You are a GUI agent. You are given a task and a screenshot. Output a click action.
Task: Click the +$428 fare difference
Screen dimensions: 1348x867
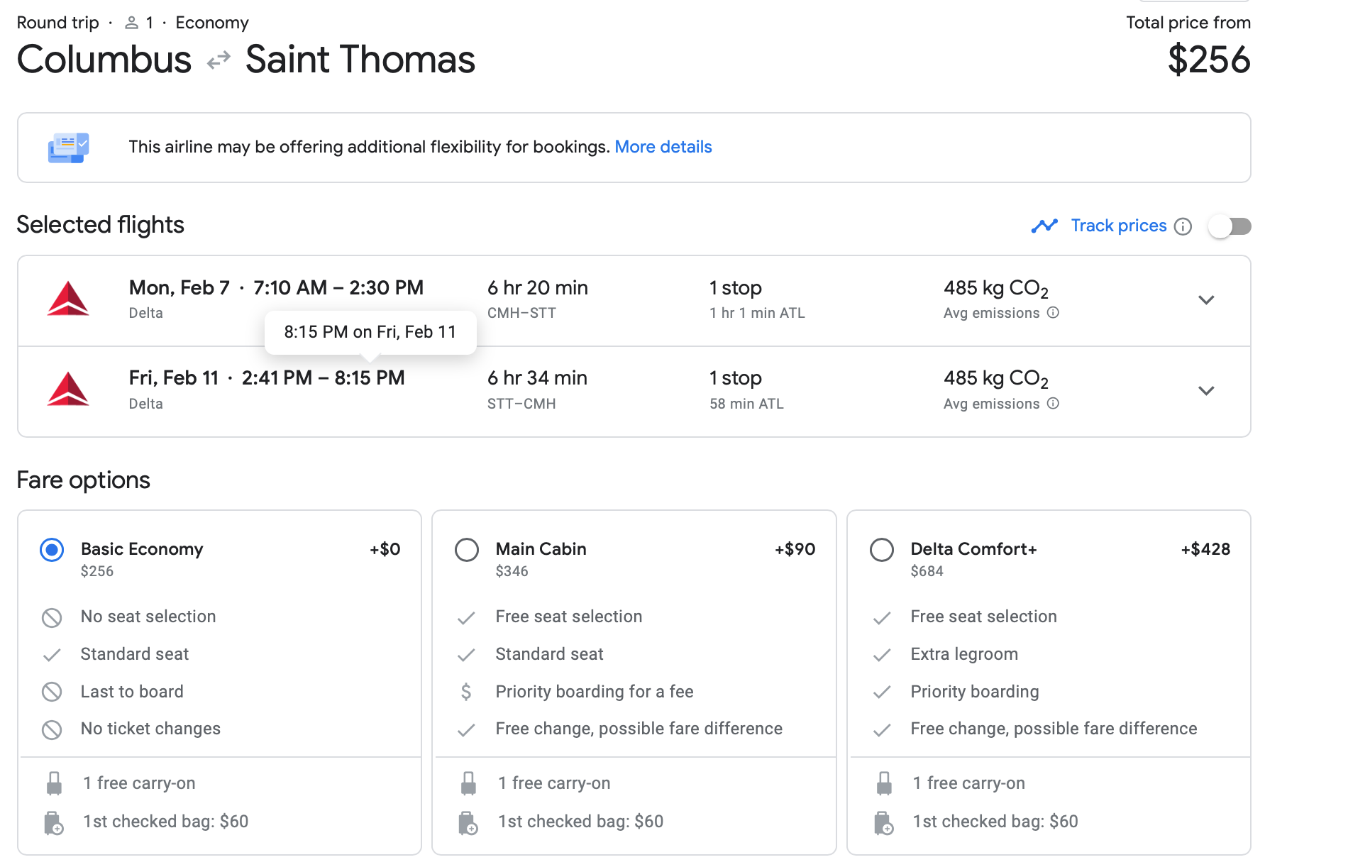(1205, 549)
